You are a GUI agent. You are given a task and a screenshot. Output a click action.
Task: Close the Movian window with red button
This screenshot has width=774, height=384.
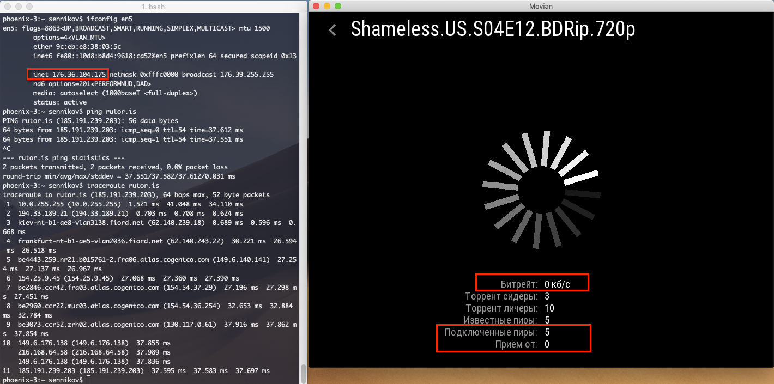[316, 6]
